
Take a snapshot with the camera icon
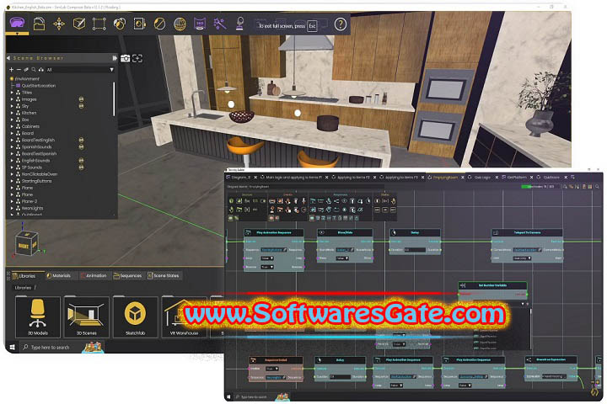pos(125,58)
